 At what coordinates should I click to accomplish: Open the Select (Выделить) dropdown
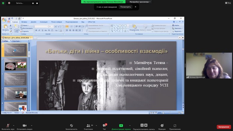point(177,31)
